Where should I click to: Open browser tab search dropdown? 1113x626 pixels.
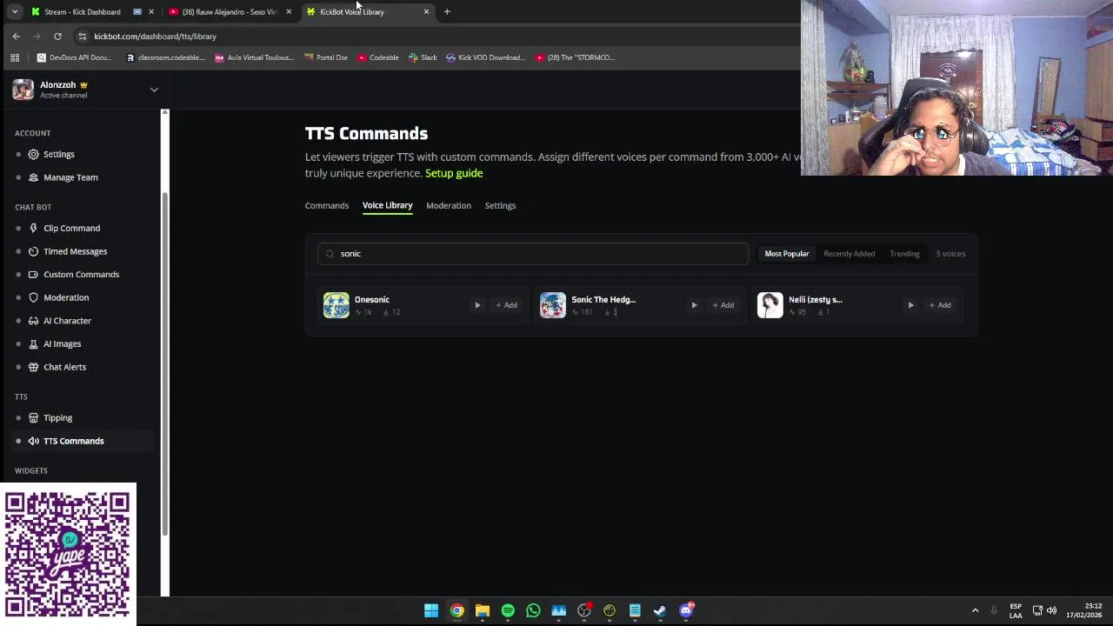coord(15,12)
